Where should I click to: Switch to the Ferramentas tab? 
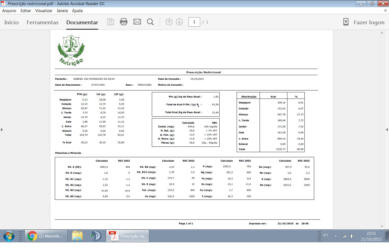[x=42, y=22]
